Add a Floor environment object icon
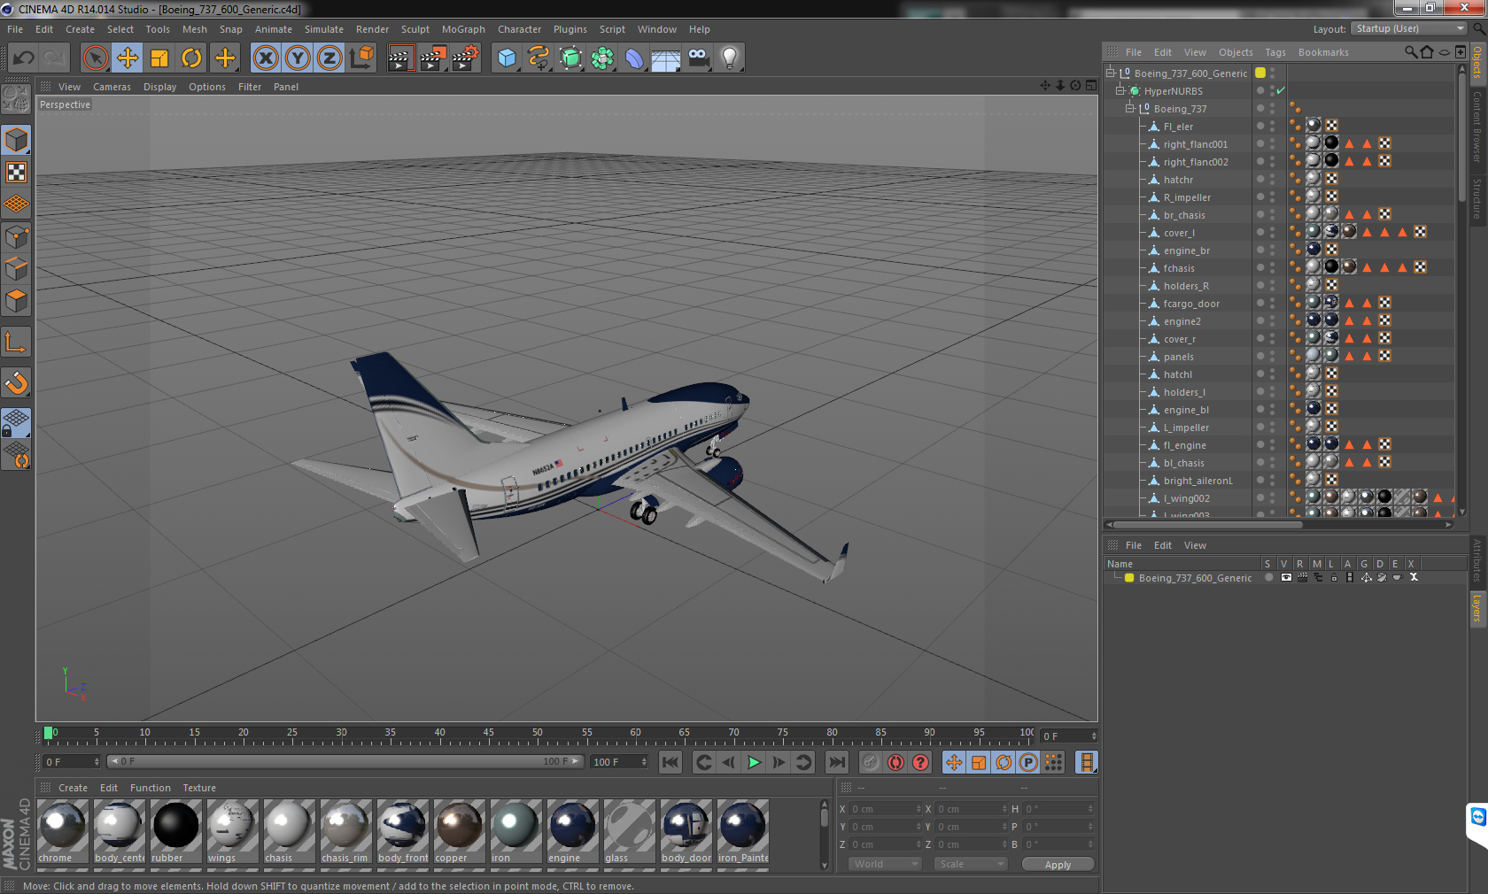 point(666,58)
